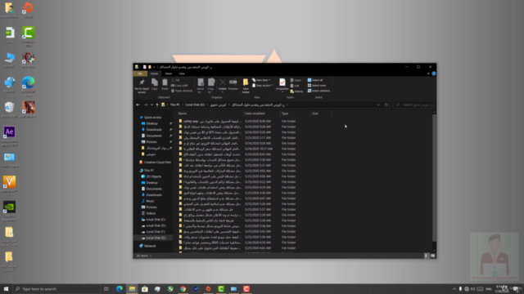
Task: Pin the folder to Quick access via ribbon
Action: pos(142,86)
